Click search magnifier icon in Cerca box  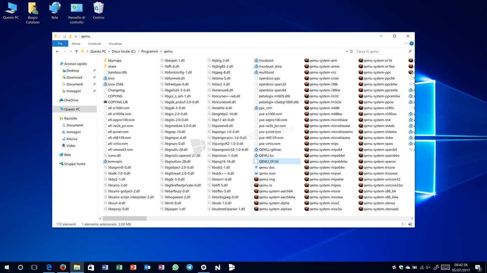coord(410,51)
